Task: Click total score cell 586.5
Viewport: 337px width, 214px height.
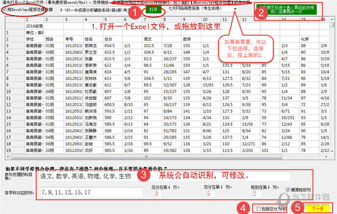Action: (113, 137)
